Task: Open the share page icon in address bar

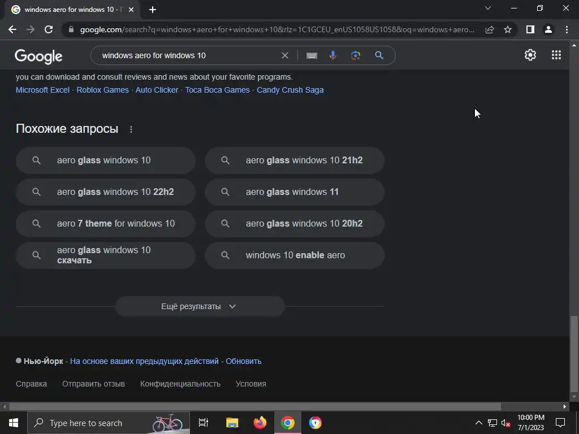Action: pyautogui.click(x=490, y=29)
